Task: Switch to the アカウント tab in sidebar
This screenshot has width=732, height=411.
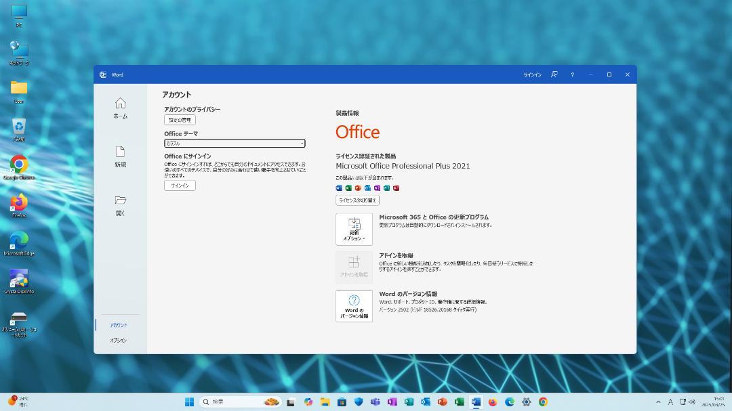Action: point(119,325)
